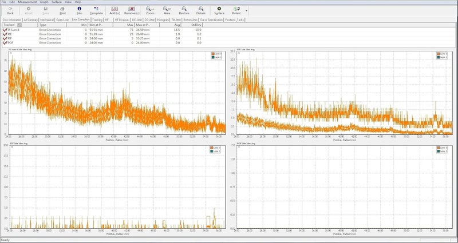Click the Back toolbar icon
Image resolution: width=458 pixels, height=243 pixels.
click(10, 10)
